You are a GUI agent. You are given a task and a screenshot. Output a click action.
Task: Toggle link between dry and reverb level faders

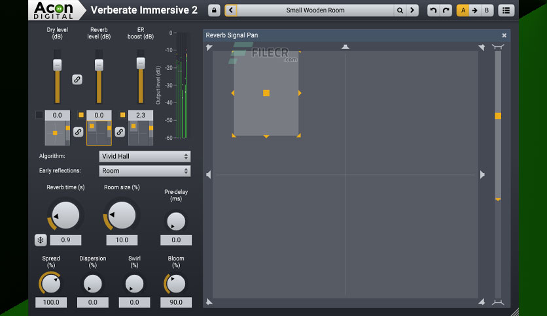pos(77,80)
